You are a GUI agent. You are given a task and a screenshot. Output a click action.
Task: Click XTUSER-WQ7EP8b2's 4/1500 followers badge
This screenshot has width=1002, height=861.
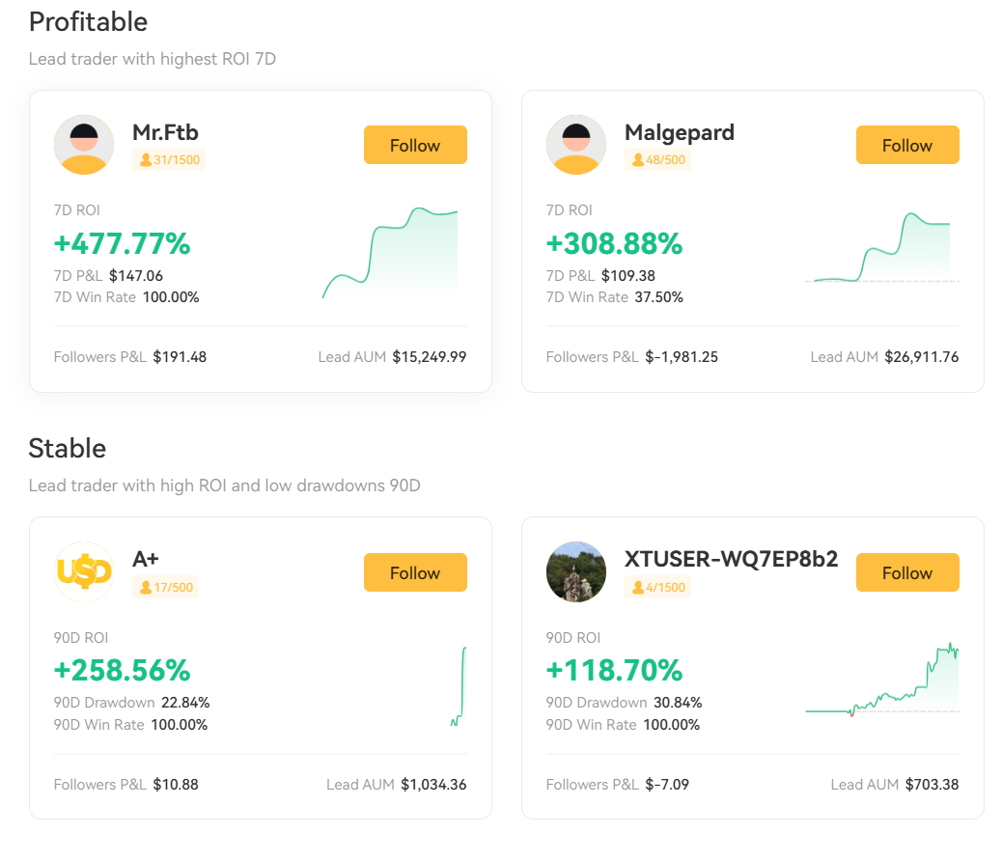tap(658, 587)
